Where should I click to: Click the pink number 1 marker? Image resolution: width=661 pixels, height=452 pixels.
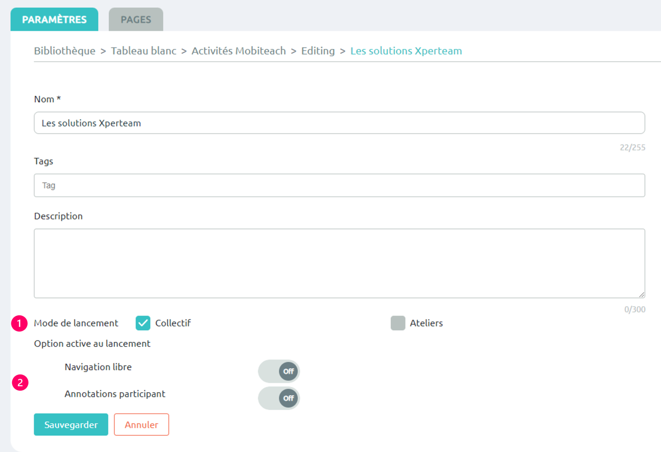19,323
